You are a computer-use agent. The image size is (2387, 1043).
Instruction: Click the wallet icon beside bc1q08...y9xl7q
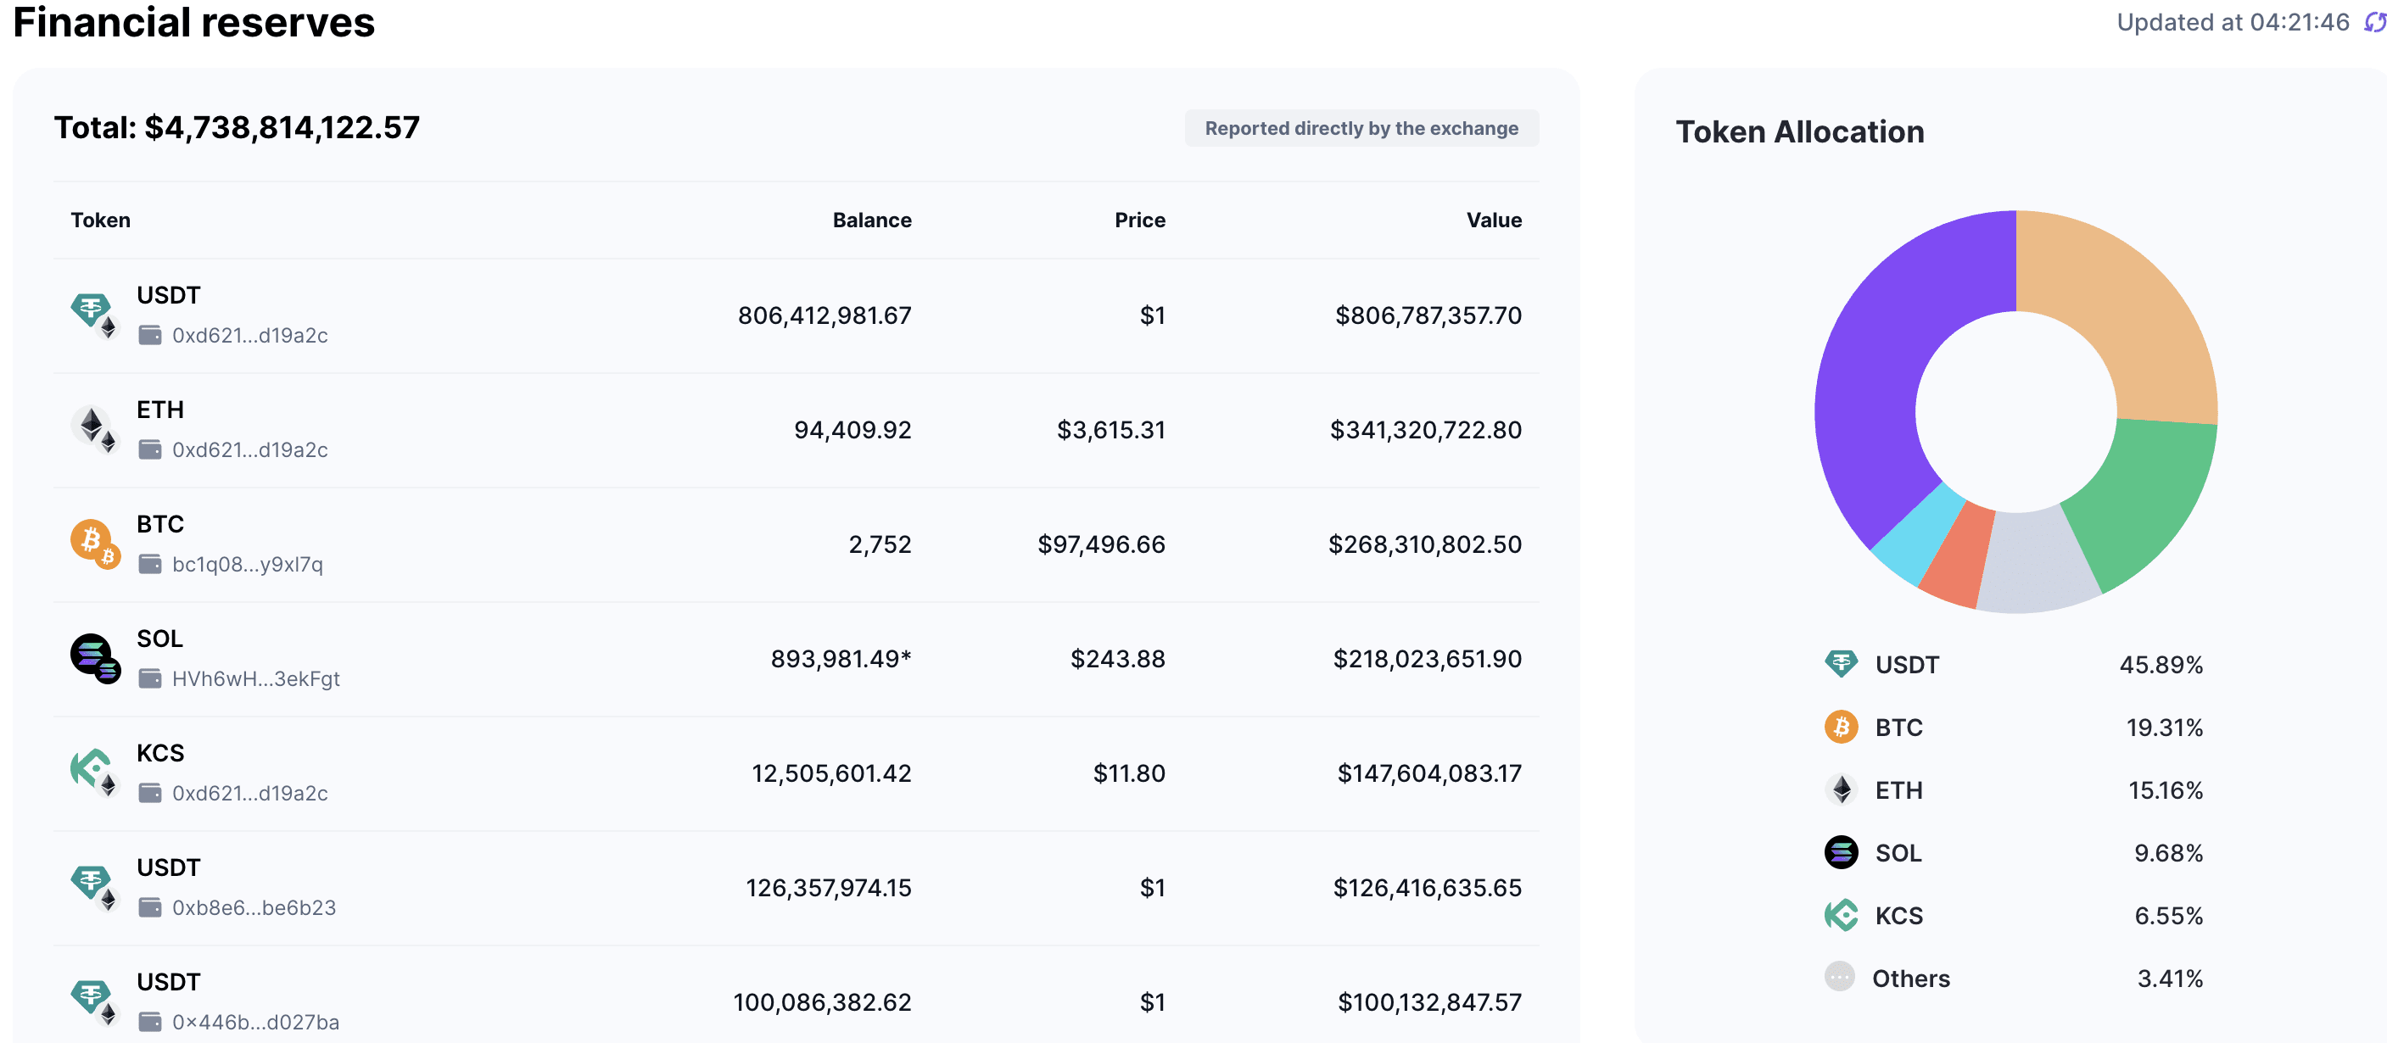pyautogui.click(x=149, y=564)
